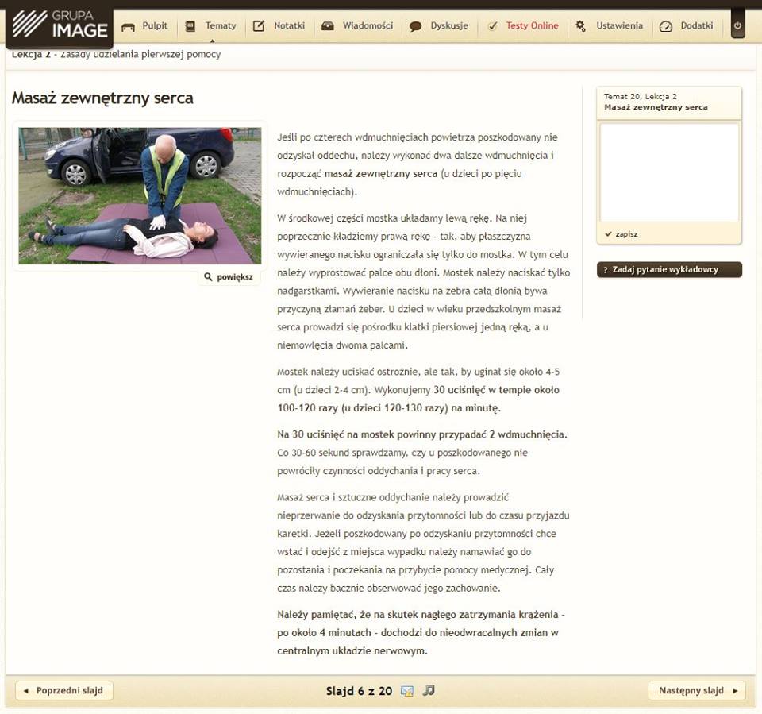Enlarge the photo with powiększ

(x=229, y=276)
